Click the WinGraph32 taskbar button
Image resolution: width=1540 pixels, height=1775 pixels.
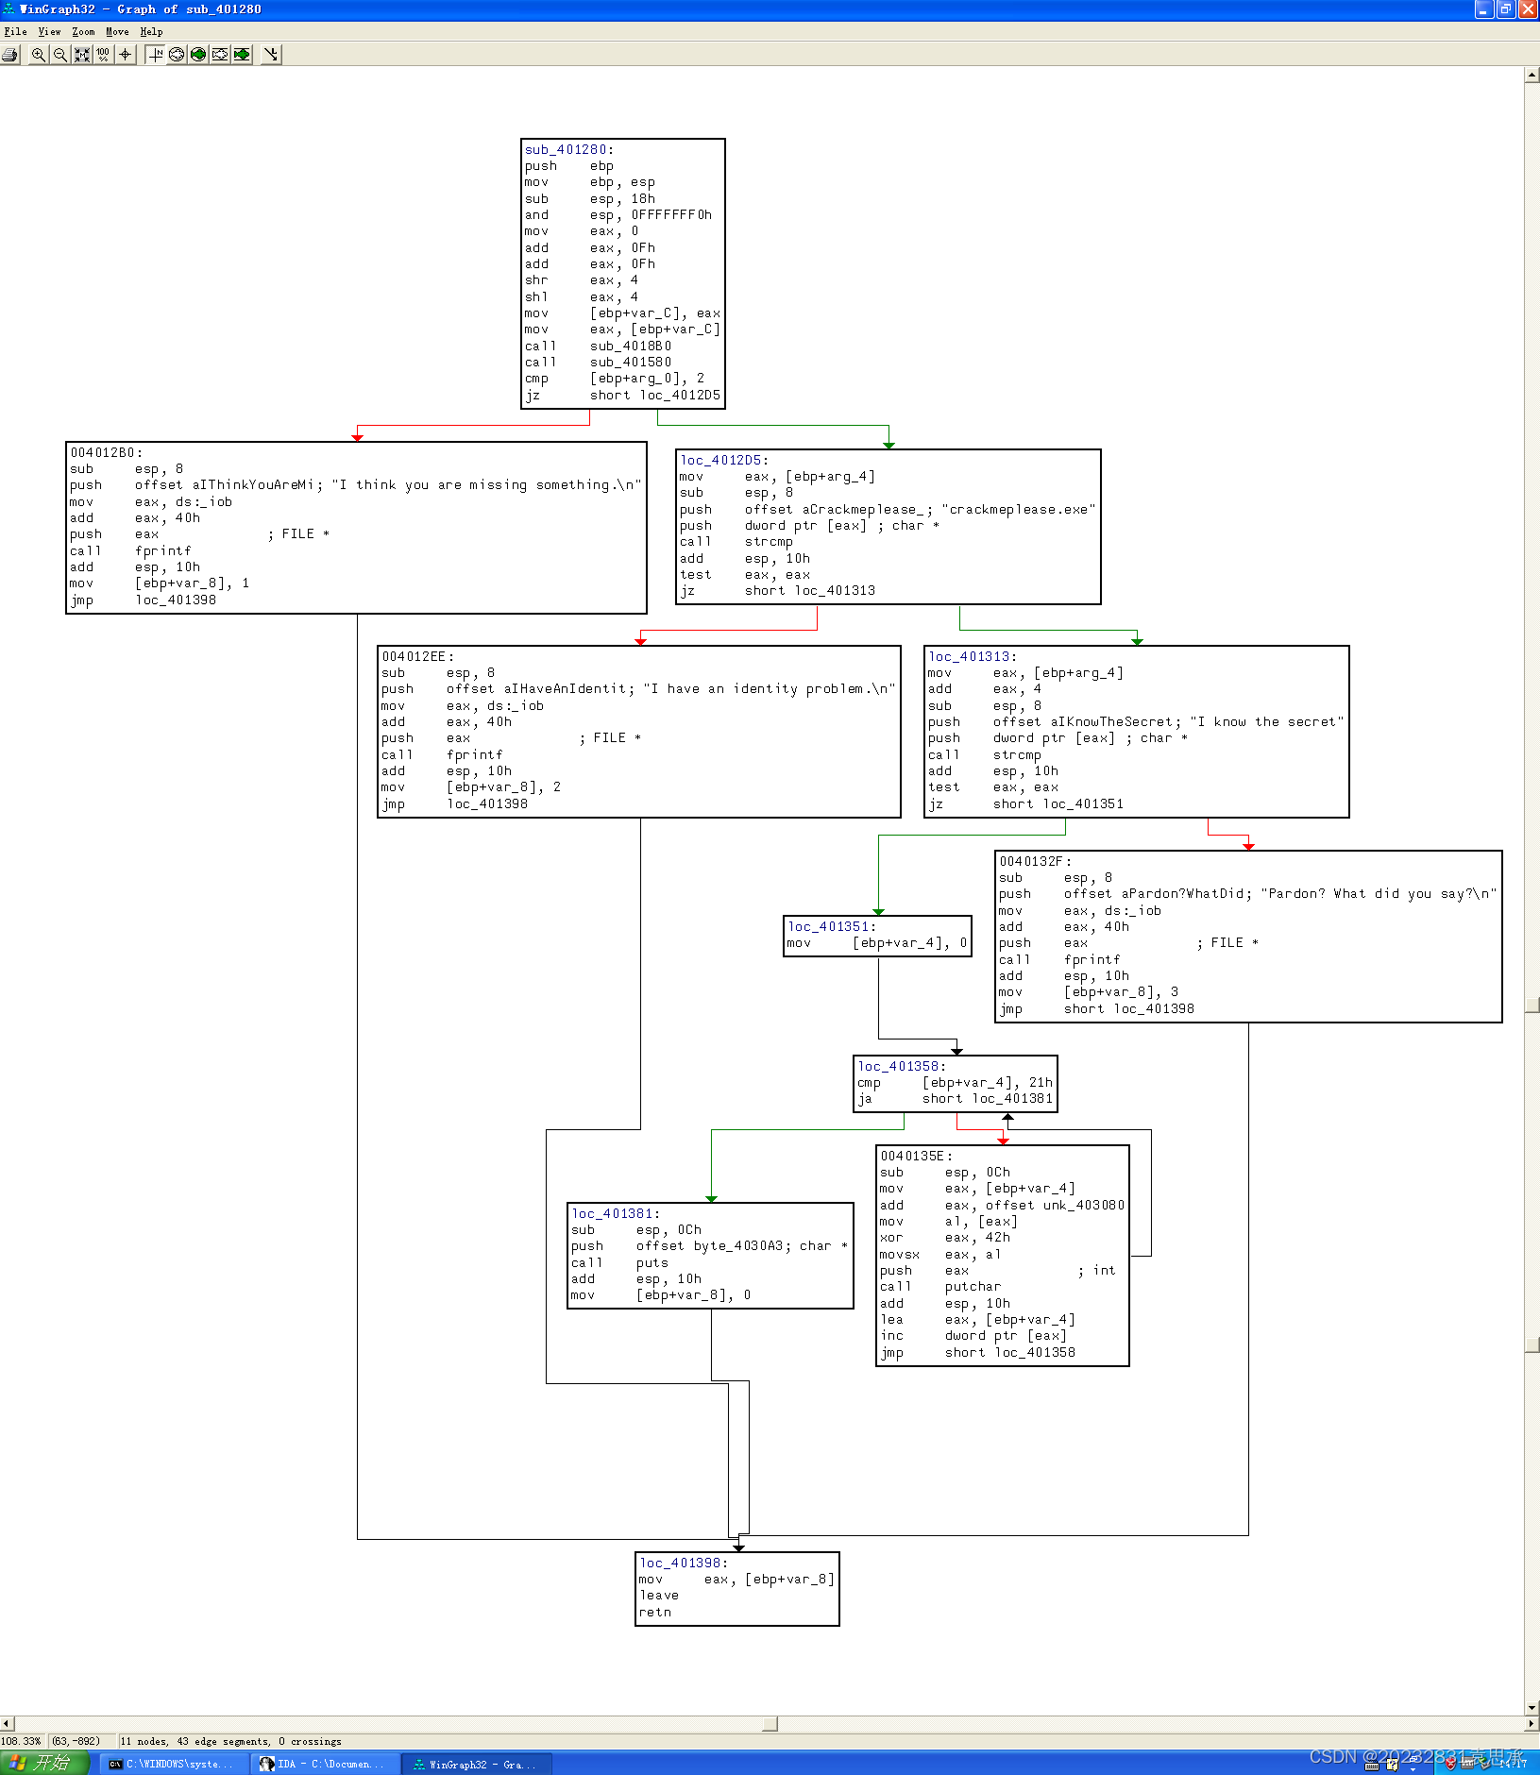[x=475, y=1764]
